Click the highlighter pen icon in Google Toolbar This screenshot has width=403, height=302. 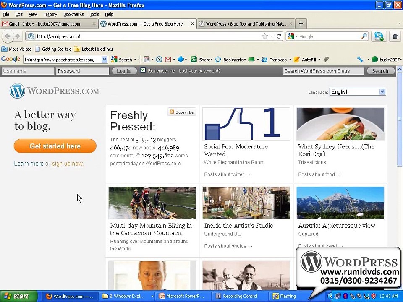click(x=326, y=60)
